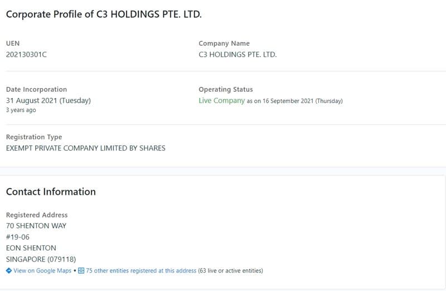Click the 70 SHENTON WAY address line

click(x=36, y=226)
